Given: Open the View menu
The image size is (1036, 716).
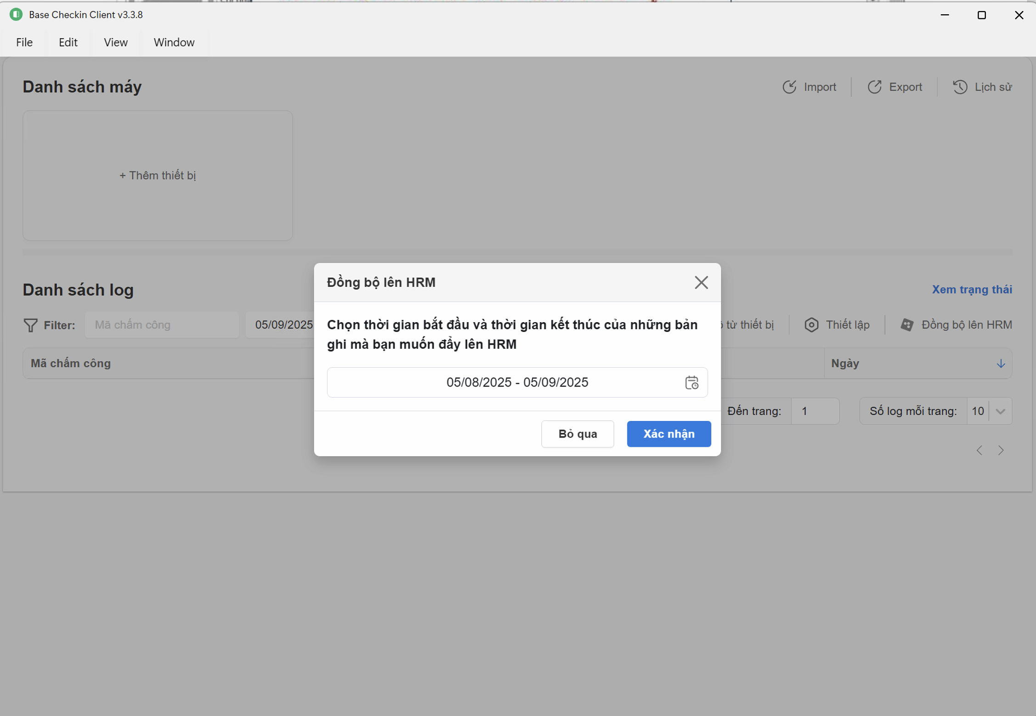Looking at the screenshot, I should (x=115, y=42).
